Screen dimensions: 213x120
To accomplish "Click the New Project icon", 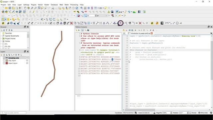I will point(3,8).
